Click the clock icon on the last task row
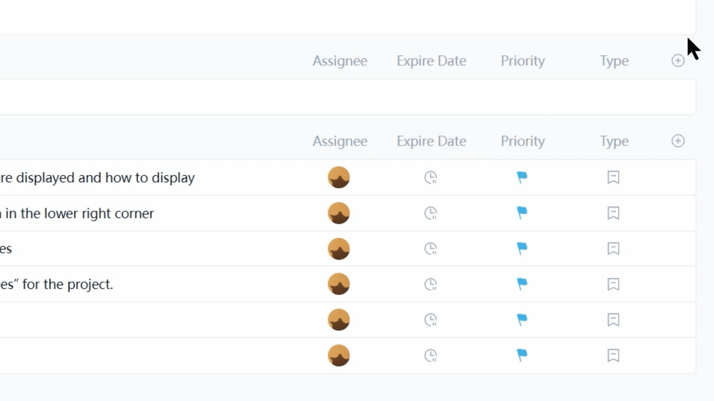 (x=431, y=355)
